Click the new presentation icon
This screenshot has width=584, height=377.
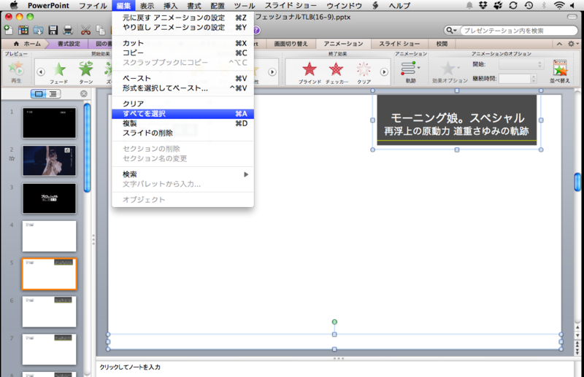[x=8, y=30]
